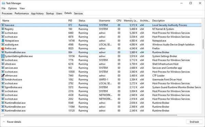Click icon of svchost.exe PID 3792
Image resolution: width=205 pixels, height=127 pixels.
3,83
